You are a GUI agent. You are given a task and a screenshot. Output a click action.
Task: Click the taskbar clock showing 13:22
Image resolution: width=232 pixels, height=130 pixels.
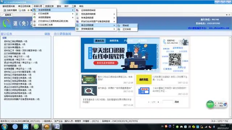pyautogui.click(x=223, y=127)
